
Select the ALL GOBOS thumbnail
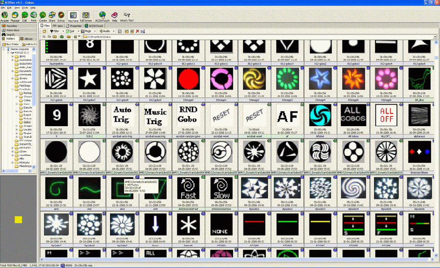click(350, 114)
